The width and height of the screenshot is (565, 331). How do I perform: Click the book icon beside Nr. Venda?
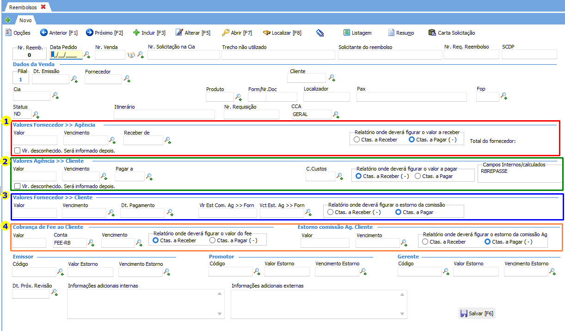131,55
